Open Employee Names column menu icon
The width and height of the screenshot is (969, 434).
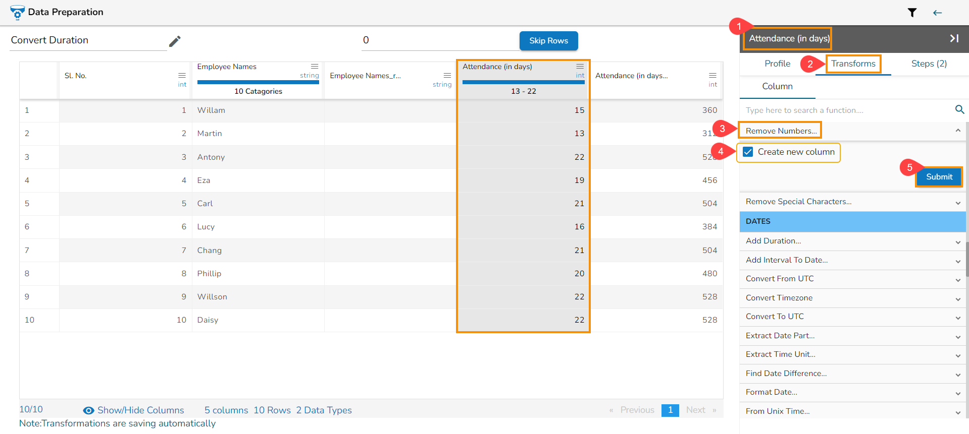(314, 66)
